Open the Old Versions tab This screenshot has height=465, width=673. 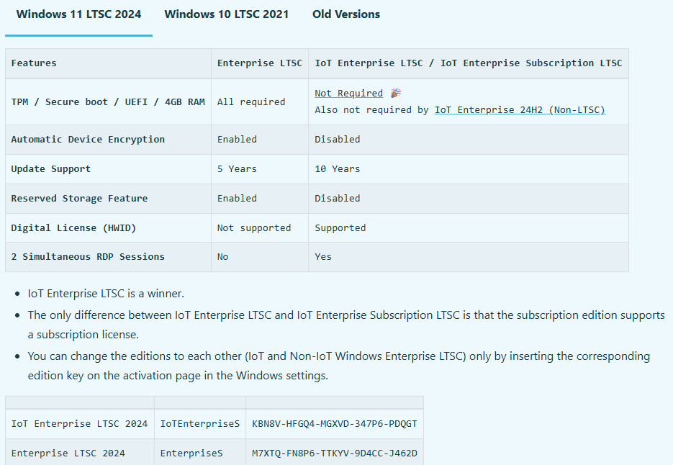[x=345, y=14]
